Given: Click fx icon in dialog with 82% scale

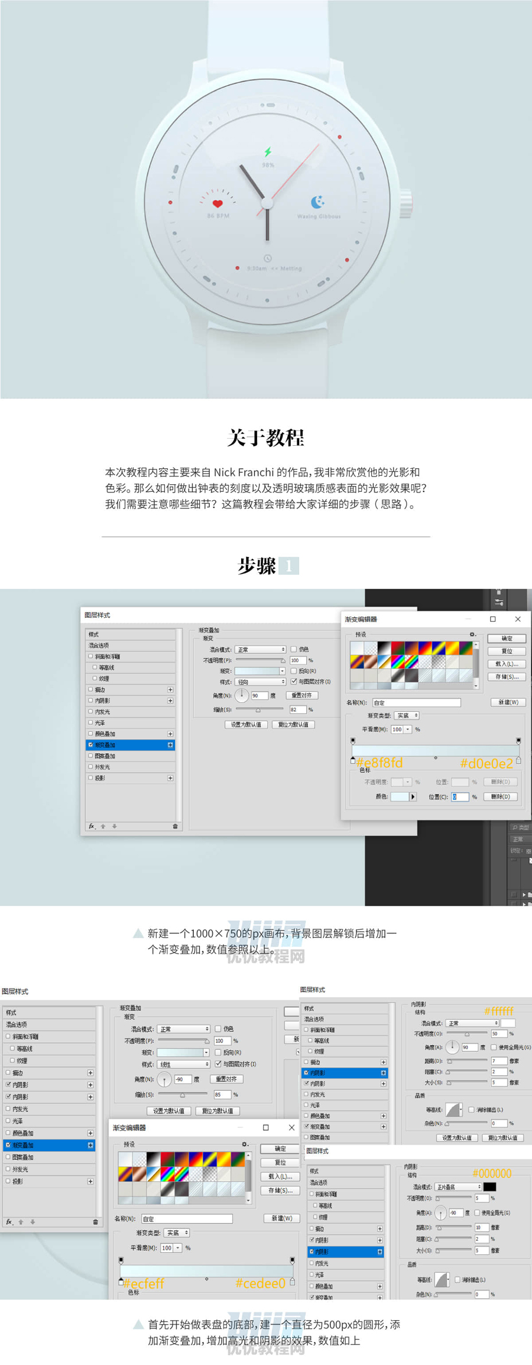Looking at the screenshot, I should tap(92, 826).
